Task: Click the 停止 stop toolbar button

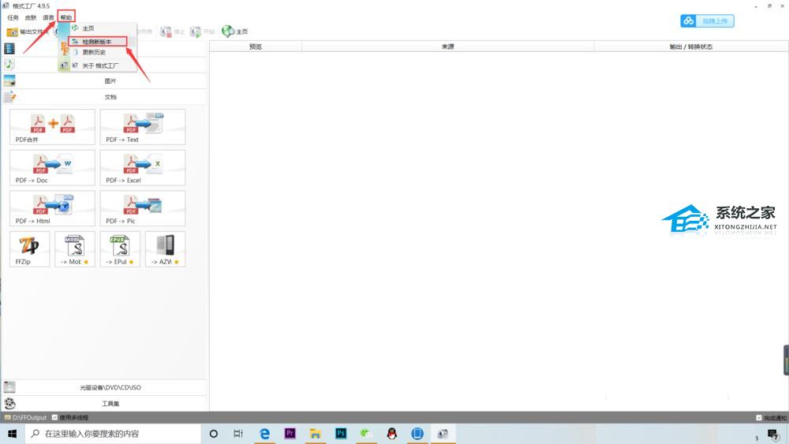Action: click(x=173, y=32)
